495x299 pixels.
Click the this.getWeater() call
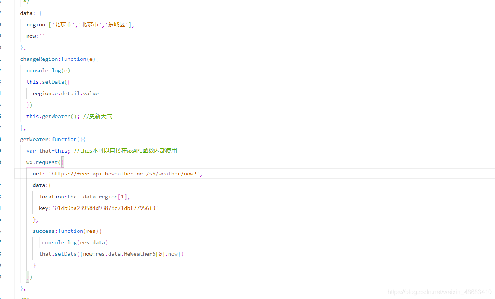[x=53, y=116]
